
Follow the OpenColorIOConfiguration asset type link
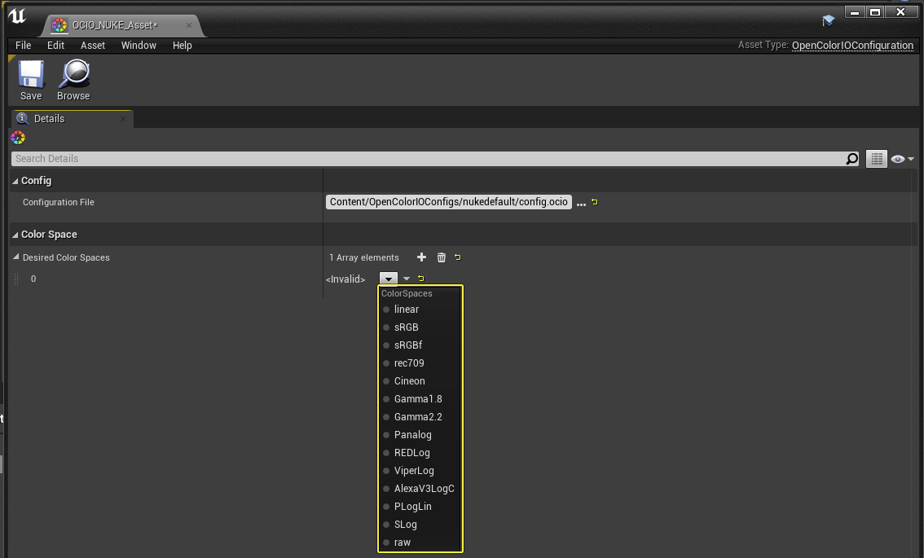pyautogui.click(x=852, y=46)
